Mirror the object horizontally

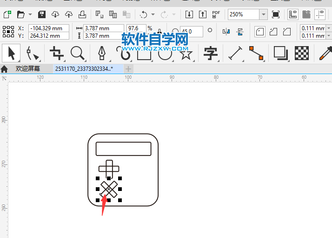pyautogui.click(x=226, y=32)
